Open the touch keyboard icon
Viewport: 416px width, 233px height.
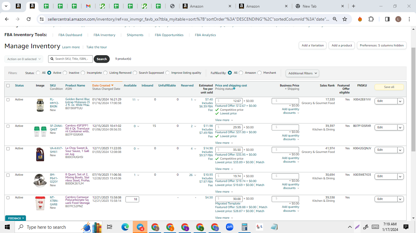point(375,227)
